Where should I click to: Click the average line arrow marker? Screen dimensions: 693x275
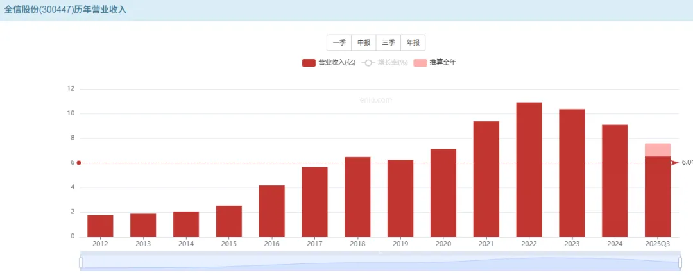point(674,163)
